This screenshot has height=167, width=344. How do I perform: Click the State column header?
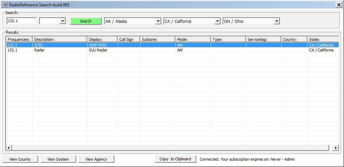tap(320, 39)
